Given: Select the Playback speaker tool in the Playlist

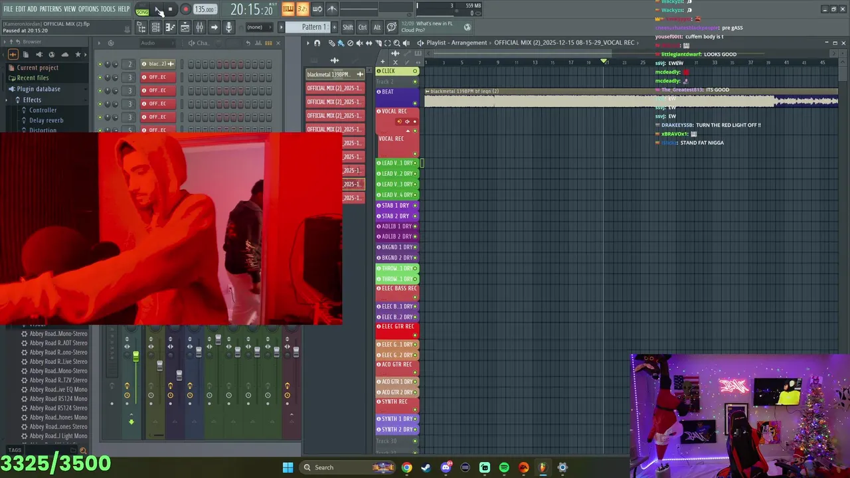Looking at the screenshot, I should 406,43.
